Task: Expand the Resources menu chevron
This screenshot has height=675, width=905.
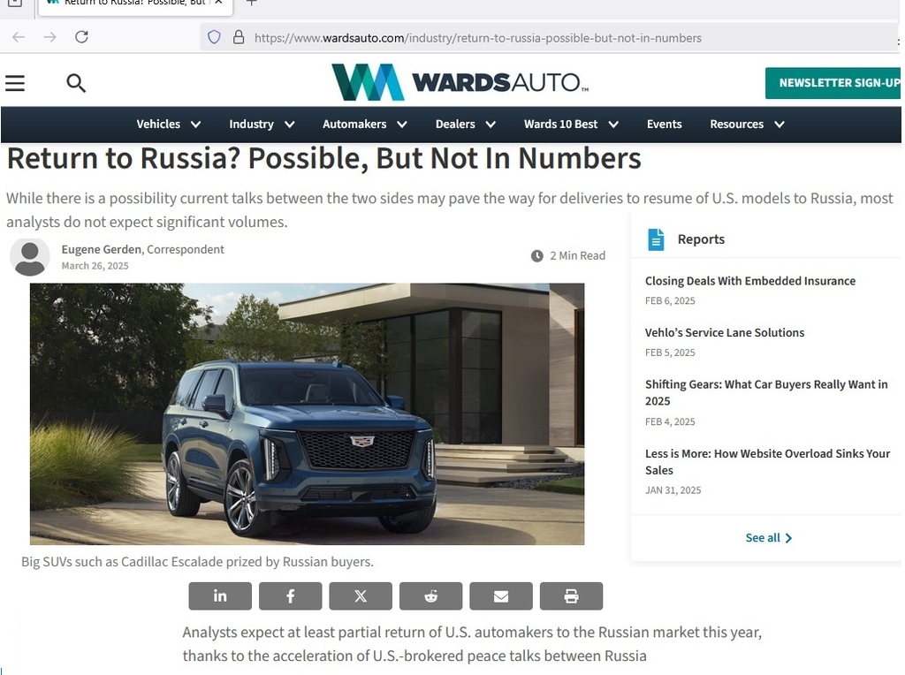Action: 780,125
